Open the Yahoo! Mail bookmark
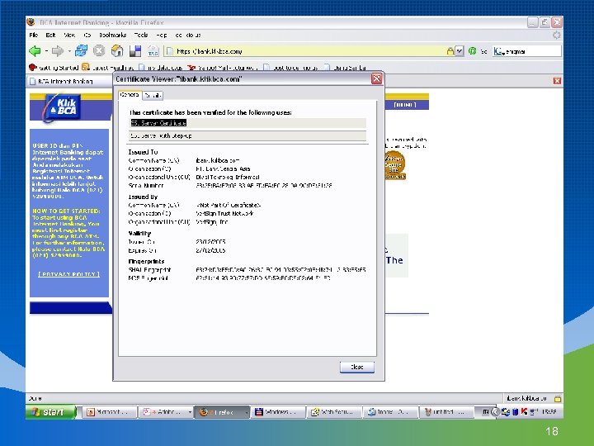 pos(223,68)
